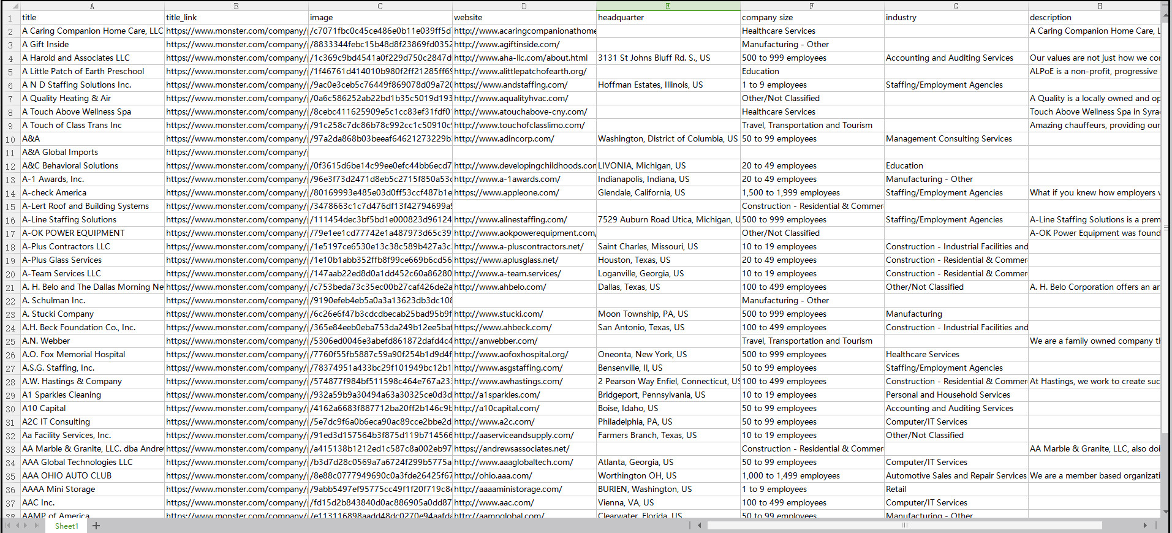
Task: Click the 'title_link' header cell
Action: pos(236,18)
